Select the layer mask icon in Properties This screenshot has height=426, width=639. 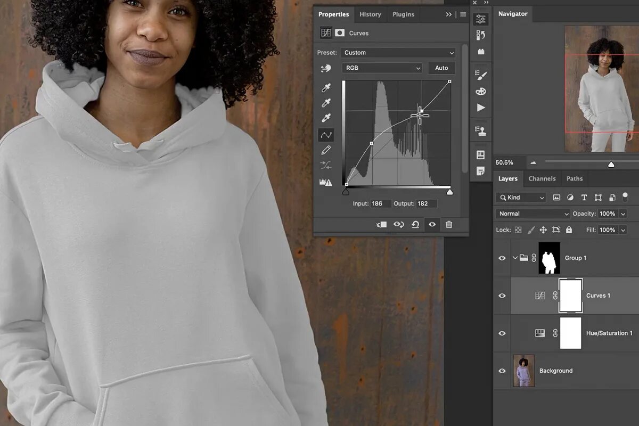pos(340,33)
